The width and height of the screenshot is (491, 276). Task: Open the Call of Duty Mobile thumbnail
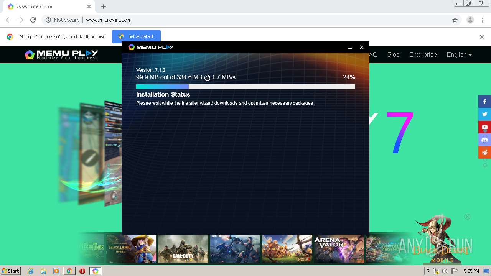[183, 249]
